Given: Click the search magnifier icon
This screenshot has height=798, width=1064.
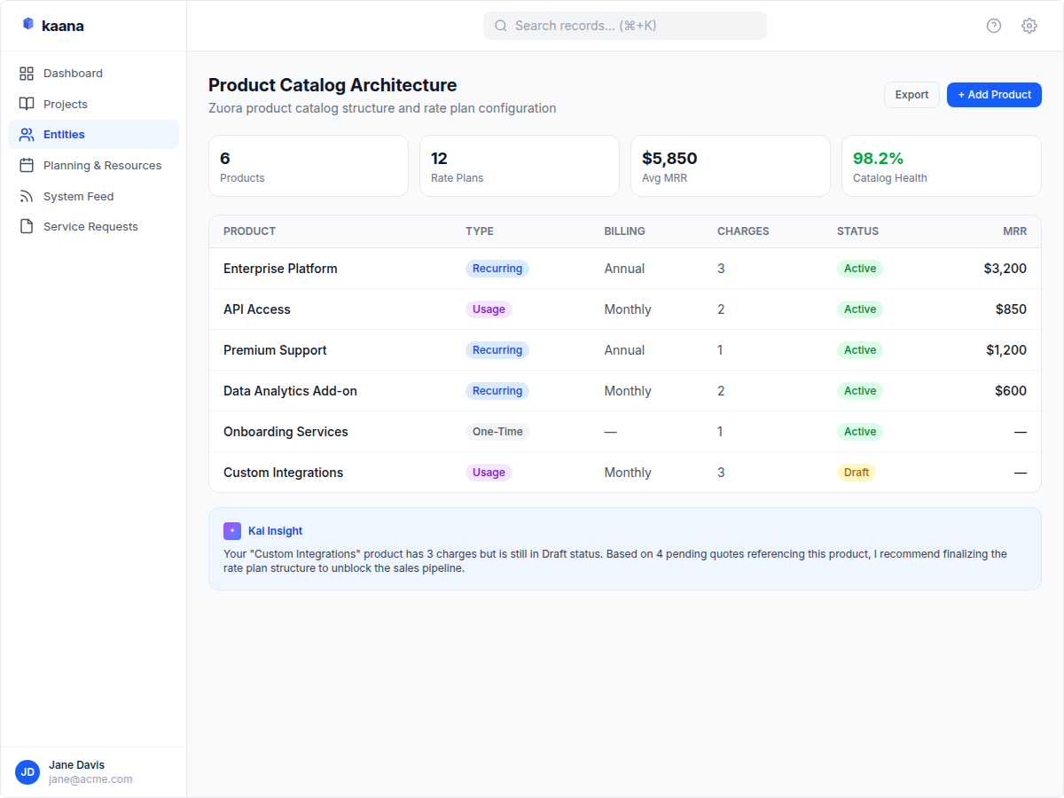Looking at the screenshot, I should point(501,26).
